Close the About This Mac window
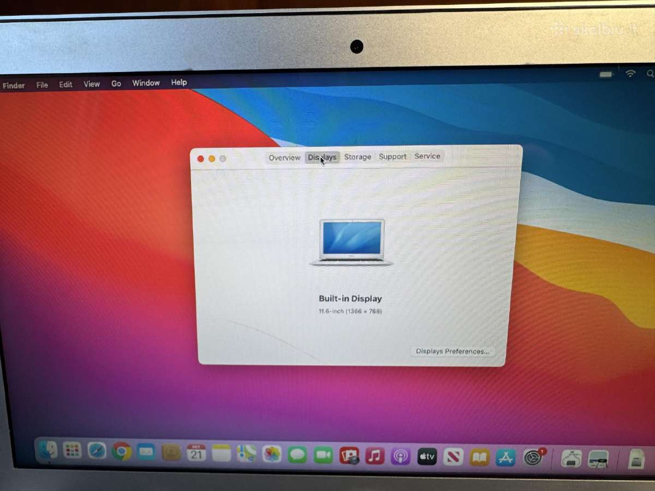 (x=200, y=159)
